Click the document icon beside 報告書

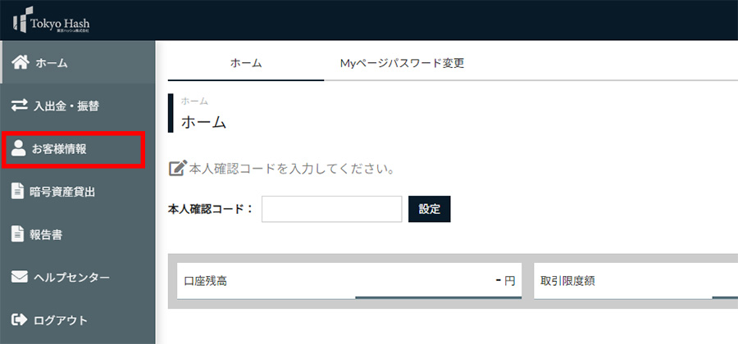coord(17,234)
